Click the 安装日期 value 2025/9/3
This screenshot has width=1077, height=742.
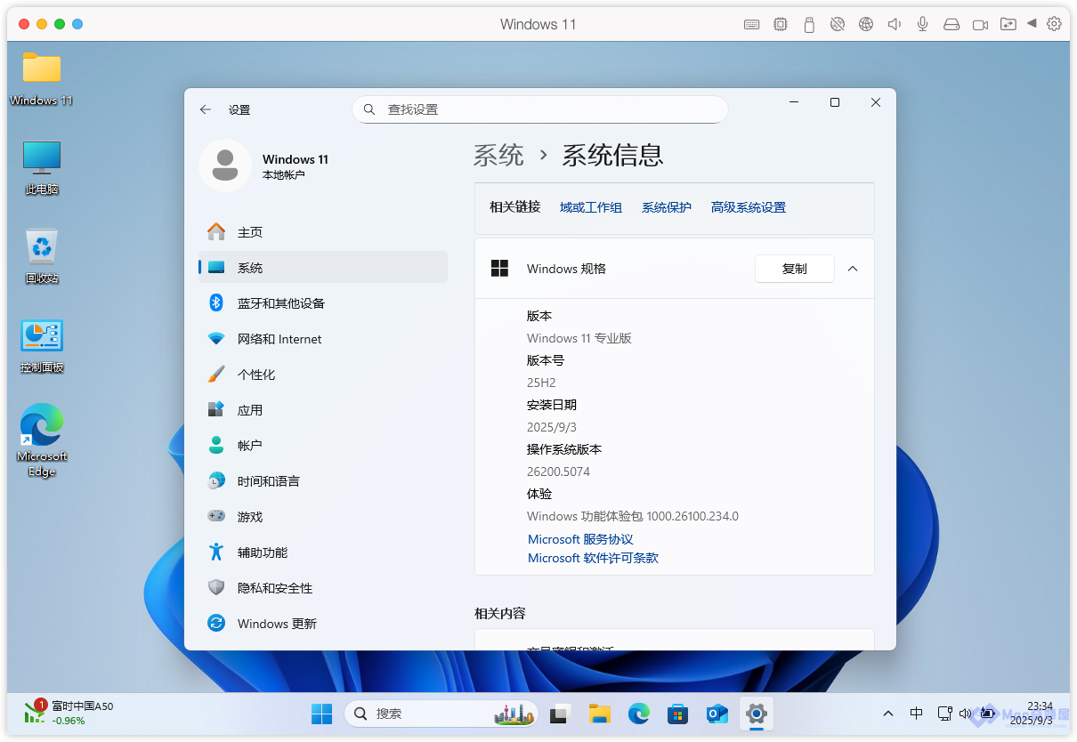[552, 427]
